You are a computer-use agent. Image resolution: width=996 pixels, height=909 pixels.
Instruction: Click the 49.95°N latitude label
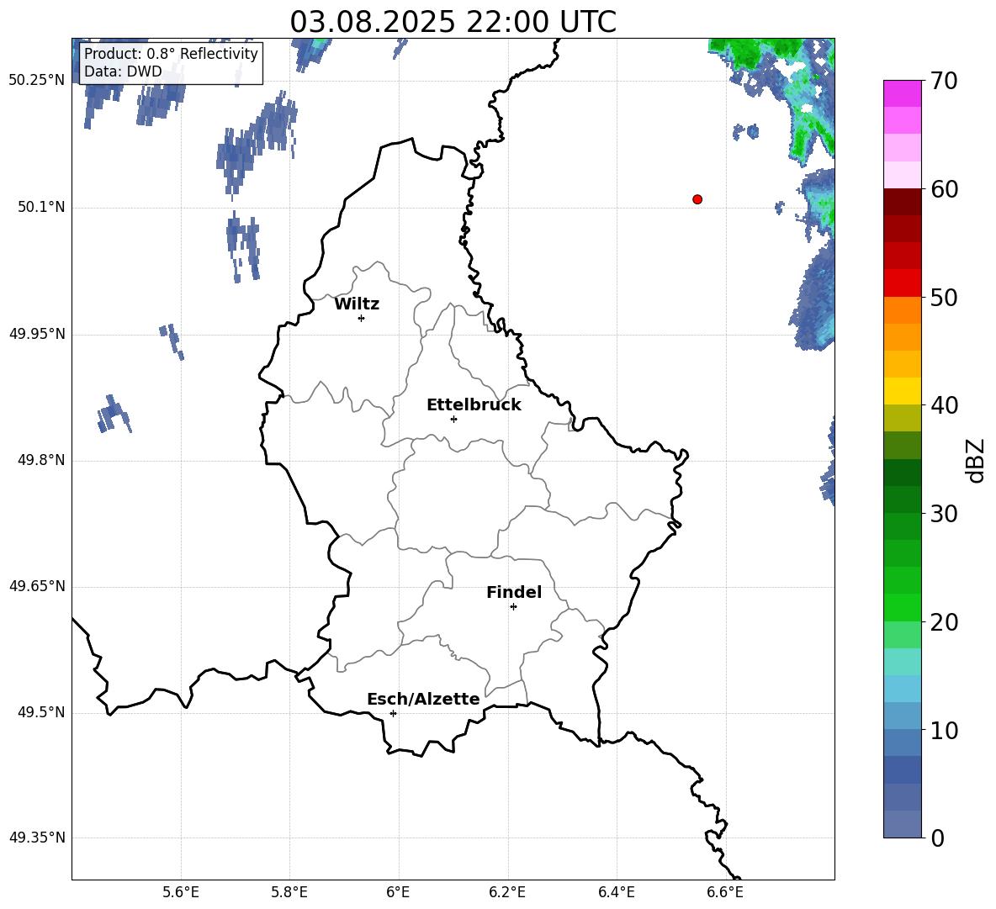pyautogui.click(x=37, y=334)
